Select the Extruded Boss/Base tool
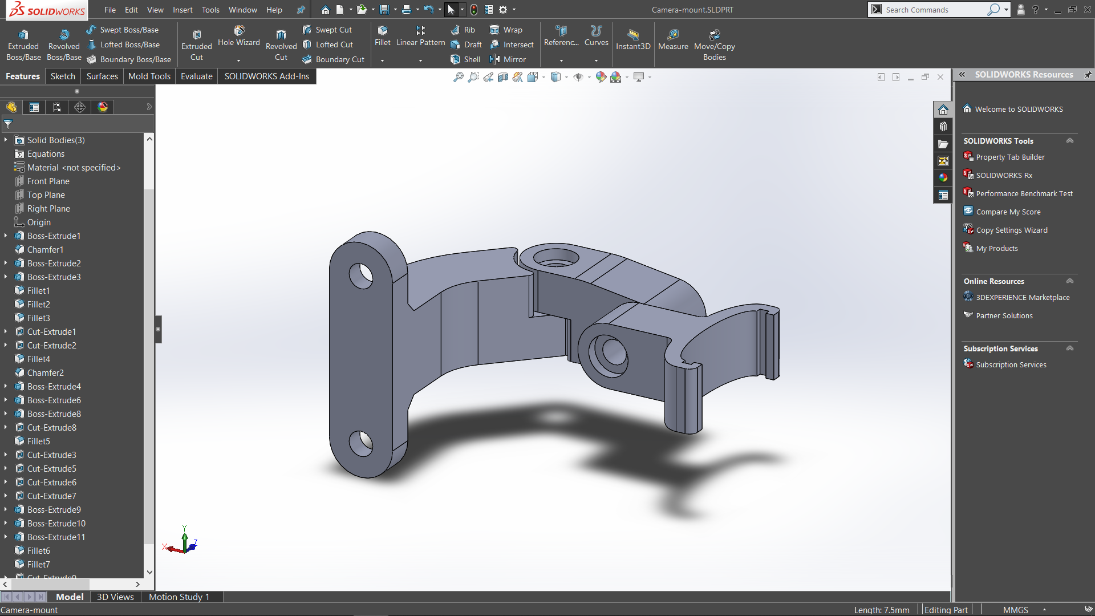 pyautogui.click(x=23, y=45)
